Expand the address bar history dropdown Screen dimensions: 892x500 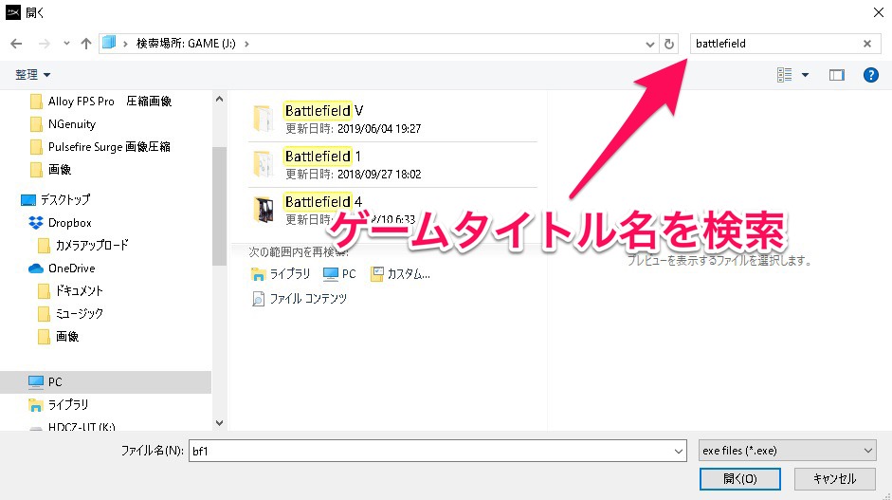pos(649,44)
